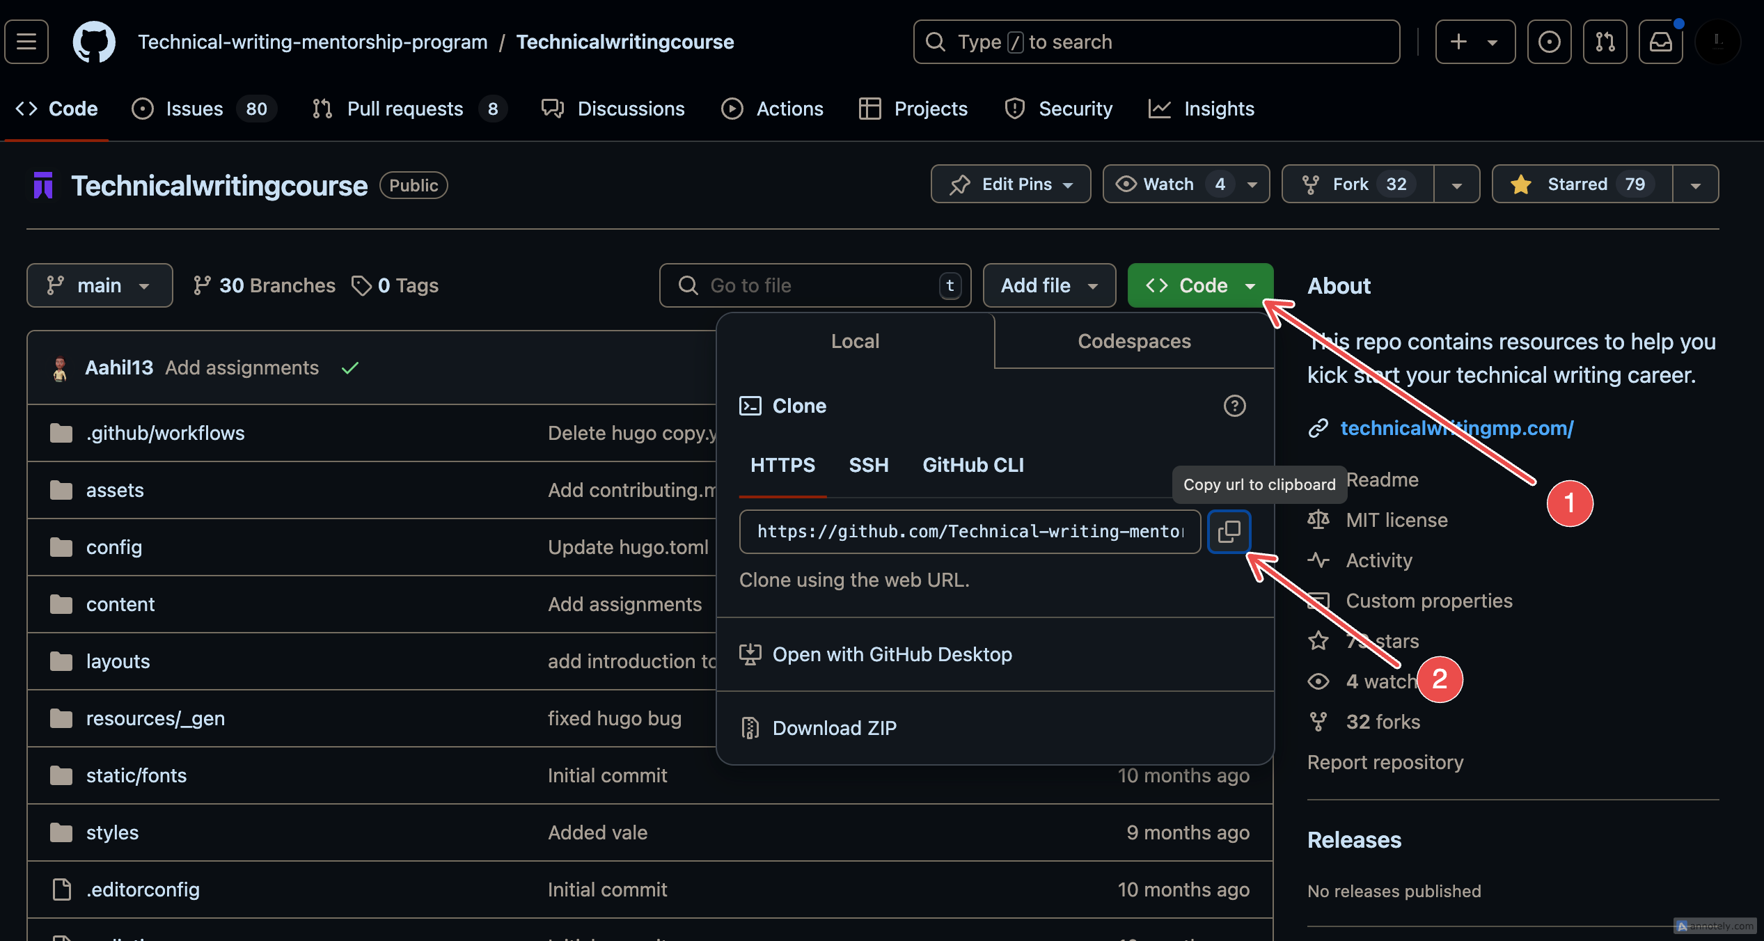Open the static/fonts folder
The image size is (1764, 941).
pyautogui.click(x=136, y=775)
